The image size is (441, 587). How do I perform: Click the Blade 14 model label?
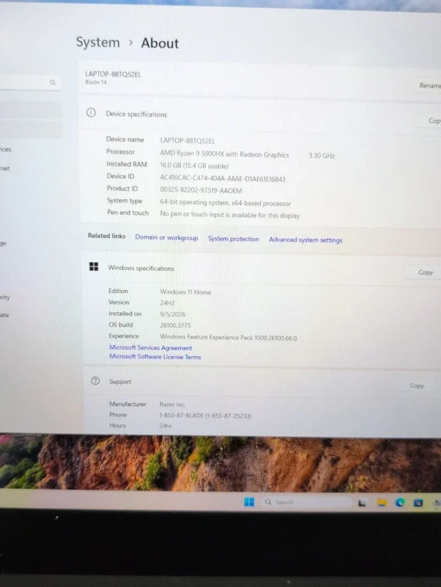tap(96, 82)
